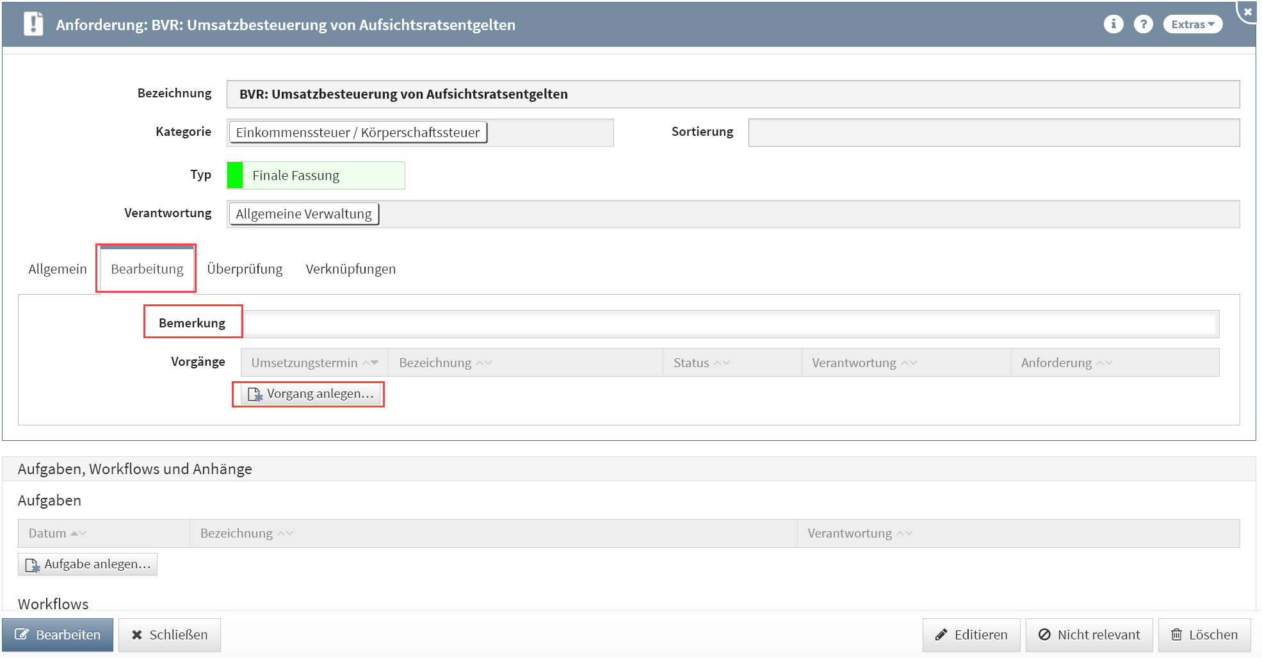Image resolution: width=1262 pixels, height=658 pixels.
Task: Click the info icon in header
Action: [1113, 24]
